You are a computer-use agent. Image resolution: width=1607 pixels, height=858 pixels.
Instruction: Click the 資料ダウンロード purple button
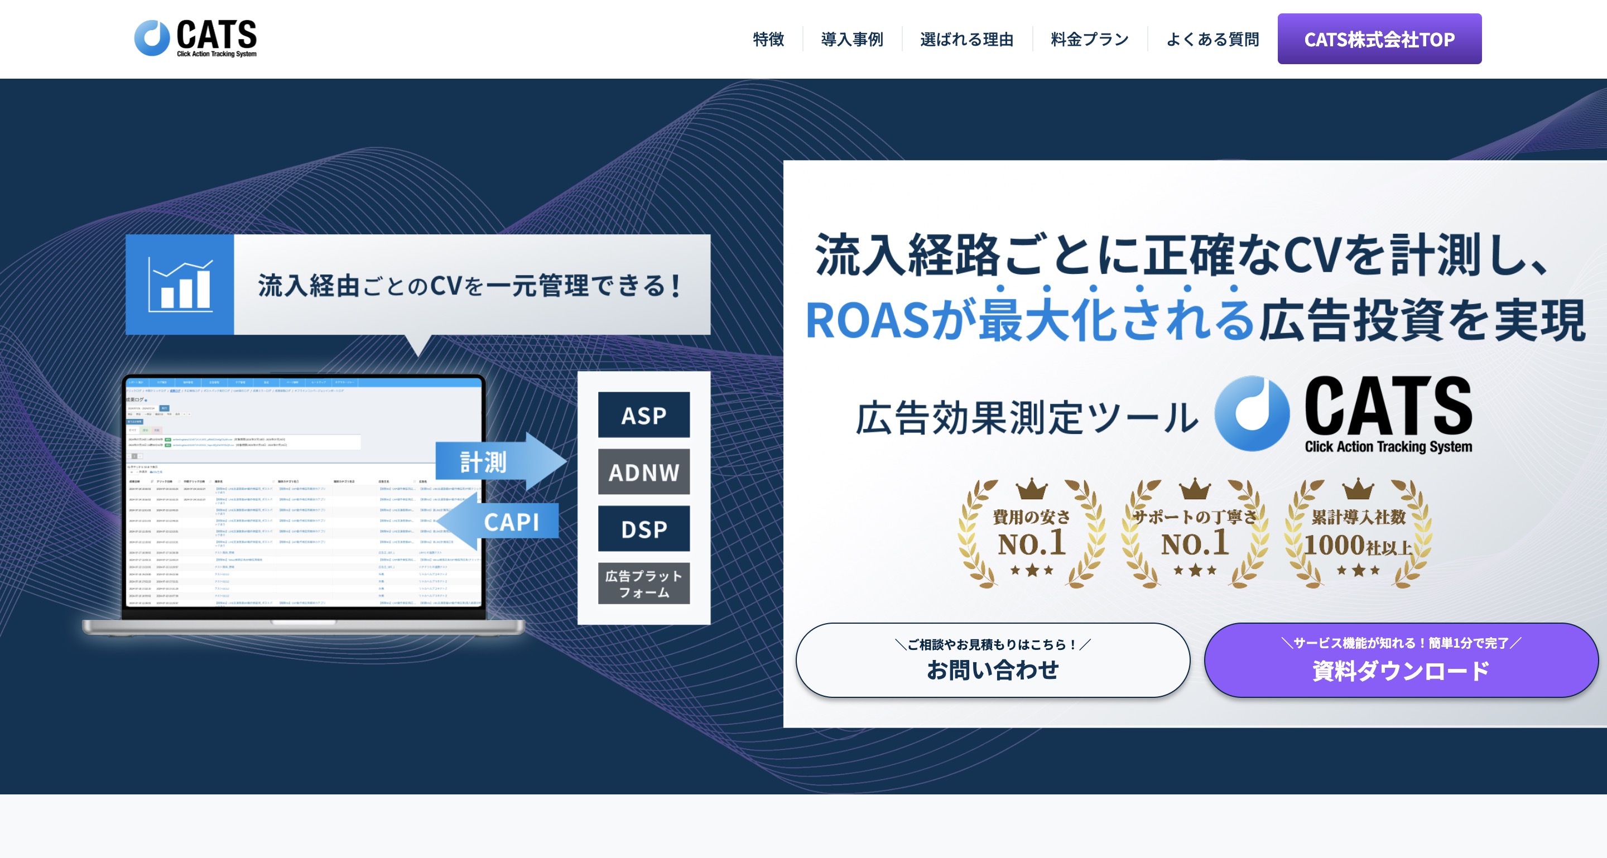click(x=1400, y=661)
